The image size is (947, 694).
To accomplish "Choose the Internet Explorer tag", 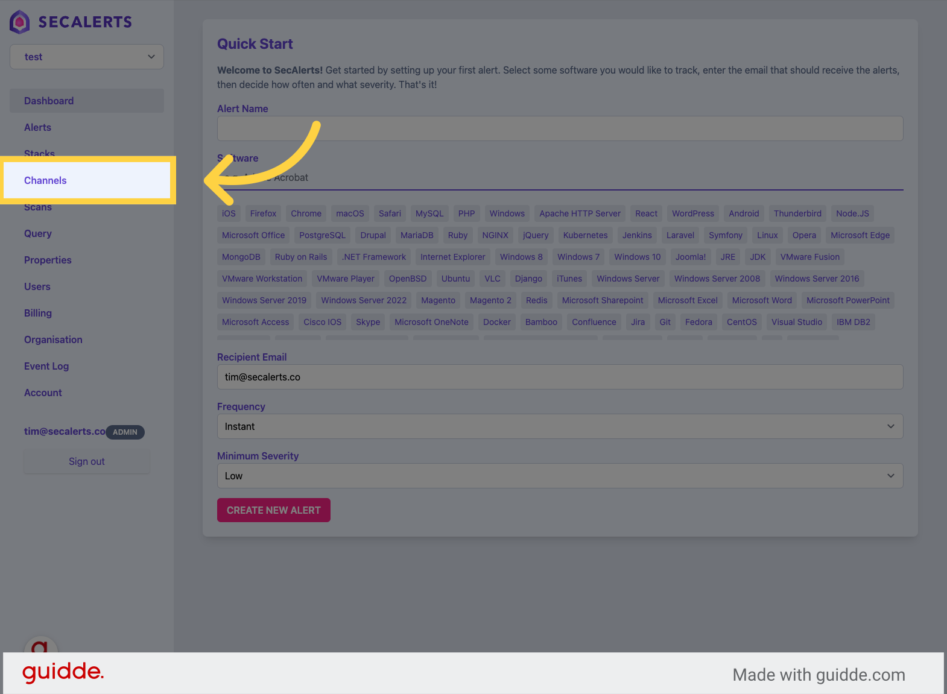I will (452, 257).
